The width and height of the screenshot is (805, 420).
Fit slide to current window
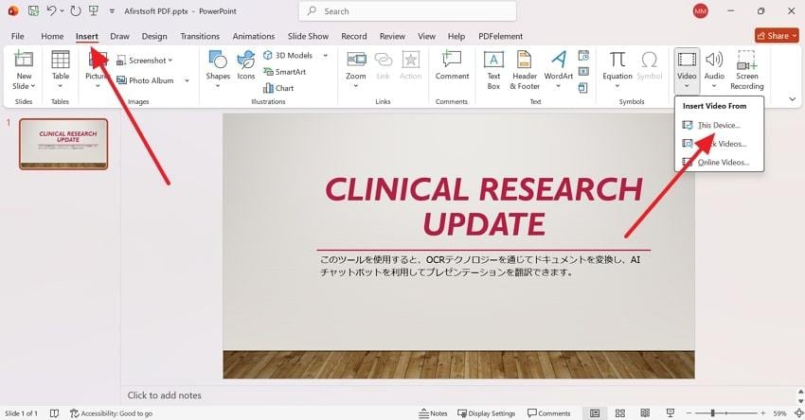click(798, 412)
